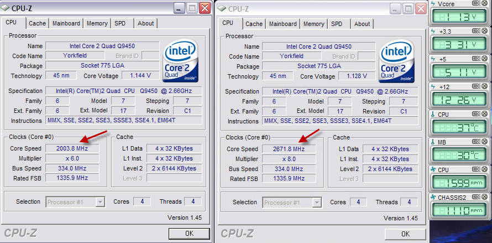Viewport: 492px width, 243px height.
Task: Click the lightning icon of Vcore widget
Action: click(433, 4)
